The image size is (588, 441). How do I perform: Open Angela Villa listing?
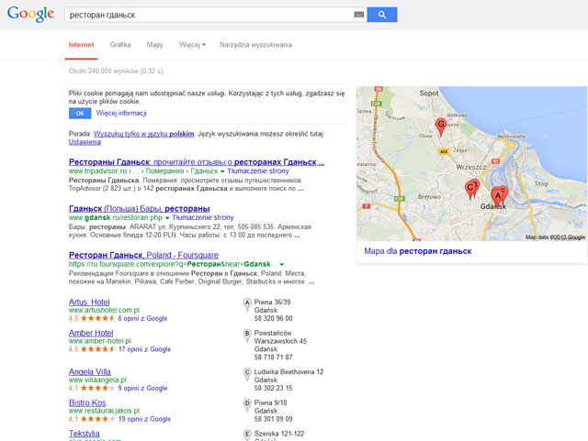[x=90, y=371]
